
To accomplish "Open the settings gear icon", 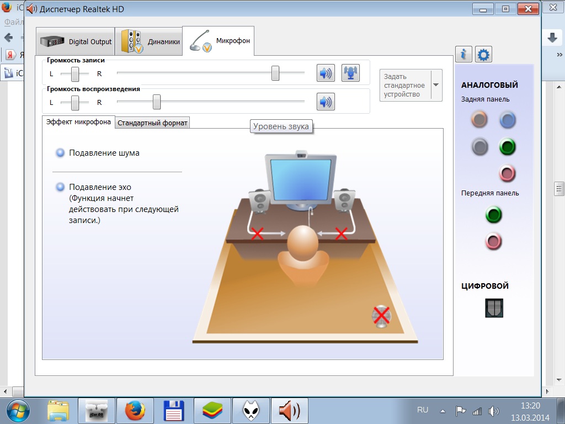I will point(483,55).
